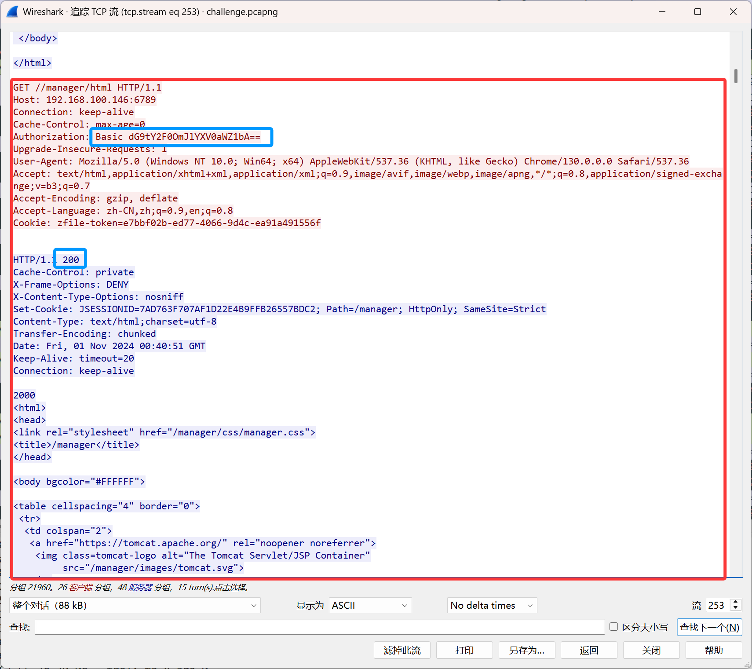This screenshot has height=669, width=752.
Task: Click the <td colspan="2"> line
Action: point(68,531)
